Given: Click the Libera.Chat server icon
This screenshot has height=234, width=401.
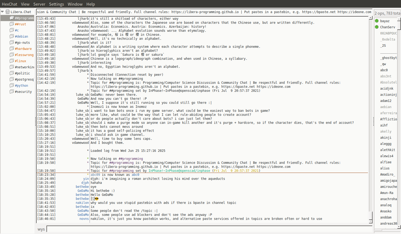Looking at the screenshot, I should pyautogui.click(x=8, y=12).
